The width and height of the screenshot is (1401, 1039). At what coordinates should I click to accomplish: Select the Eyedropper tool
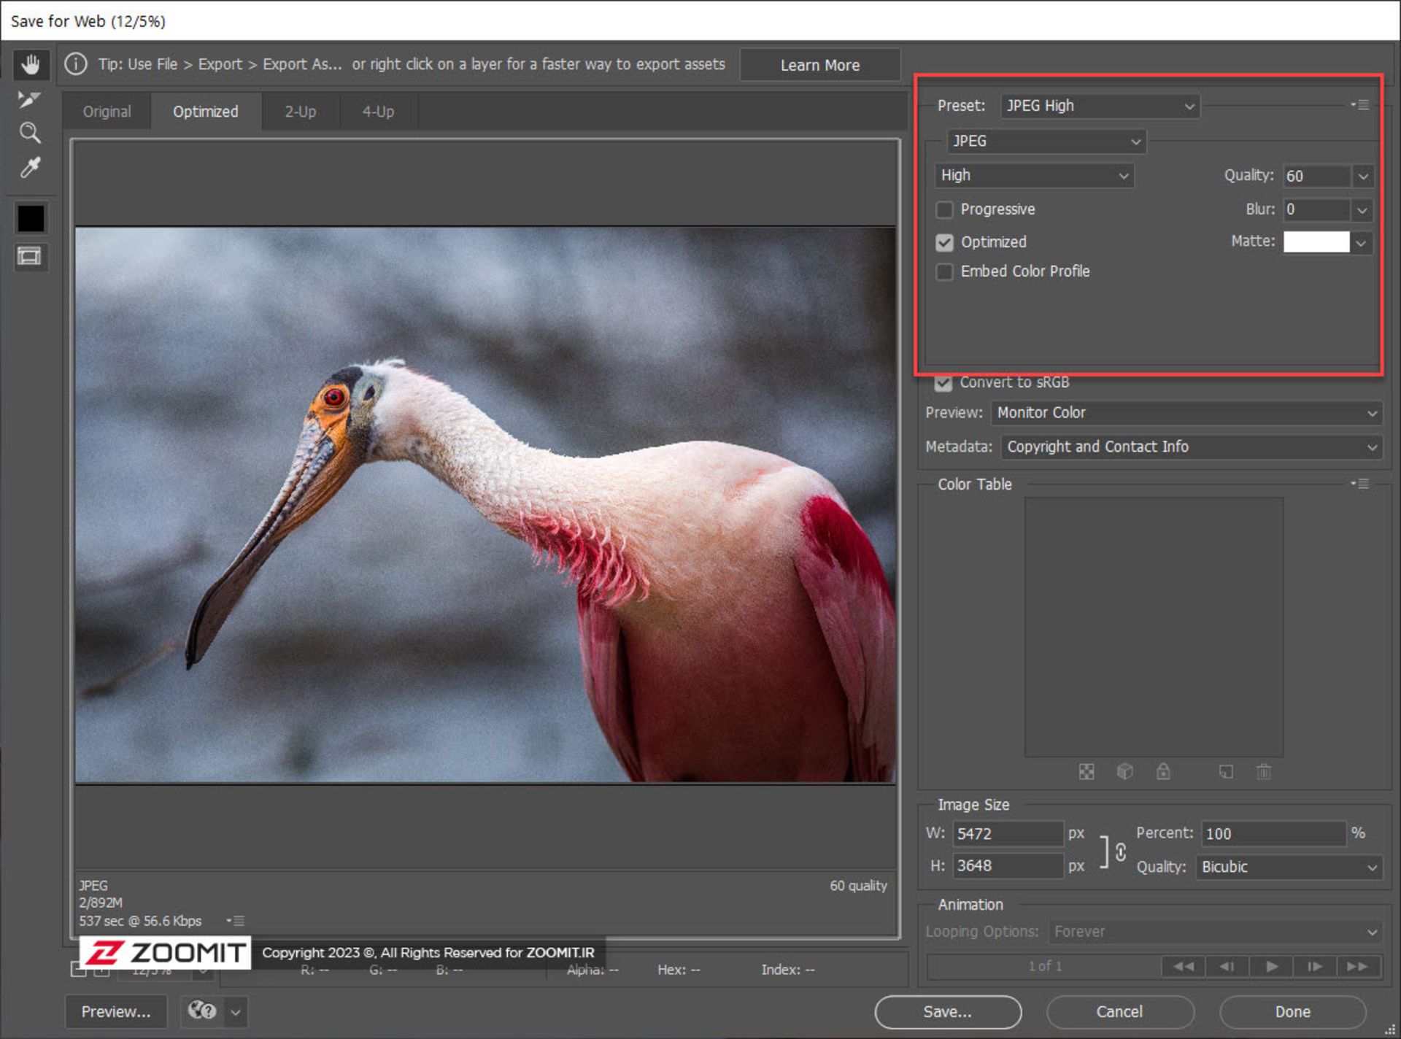click(30, 168)
